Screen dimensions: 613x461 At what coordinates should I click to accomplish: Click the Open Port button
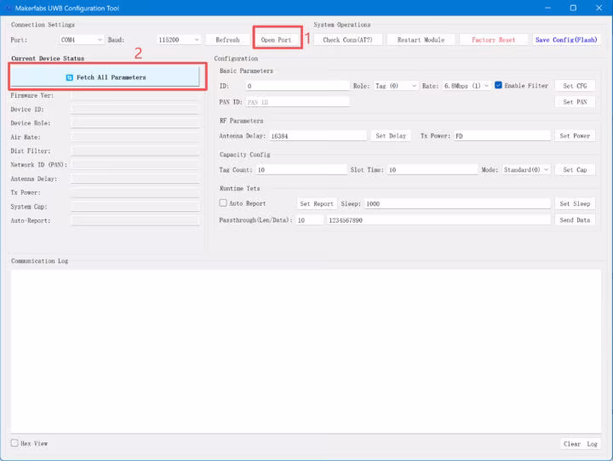click(x=277, y=40)
